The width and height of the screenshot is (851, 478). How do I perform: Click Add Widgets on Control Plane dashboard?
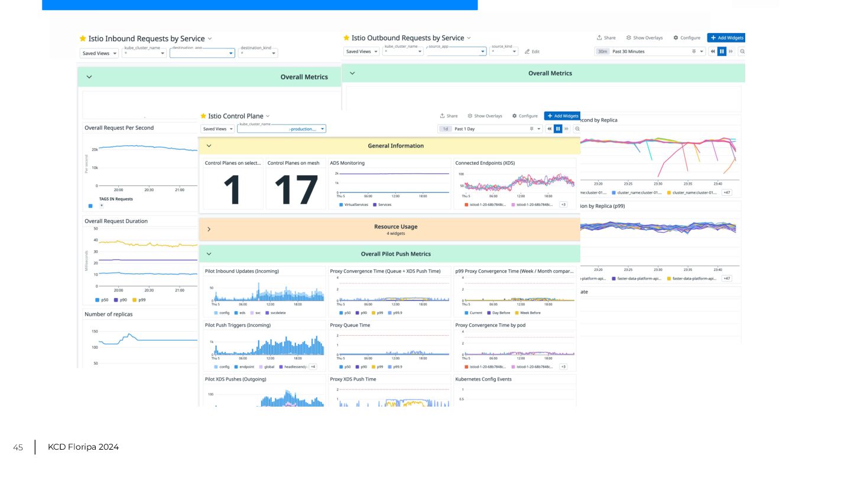(x=562, y=116)
